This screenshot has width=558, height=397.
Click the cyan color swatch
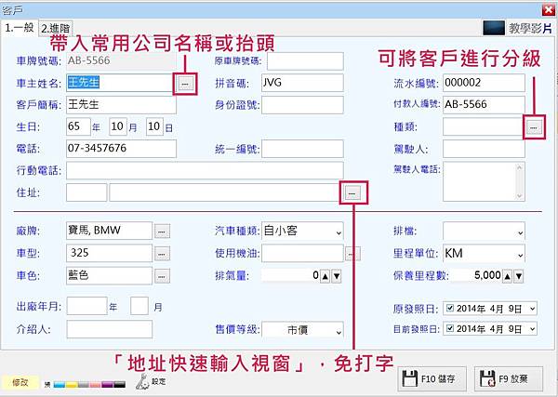tap(60, 385)
